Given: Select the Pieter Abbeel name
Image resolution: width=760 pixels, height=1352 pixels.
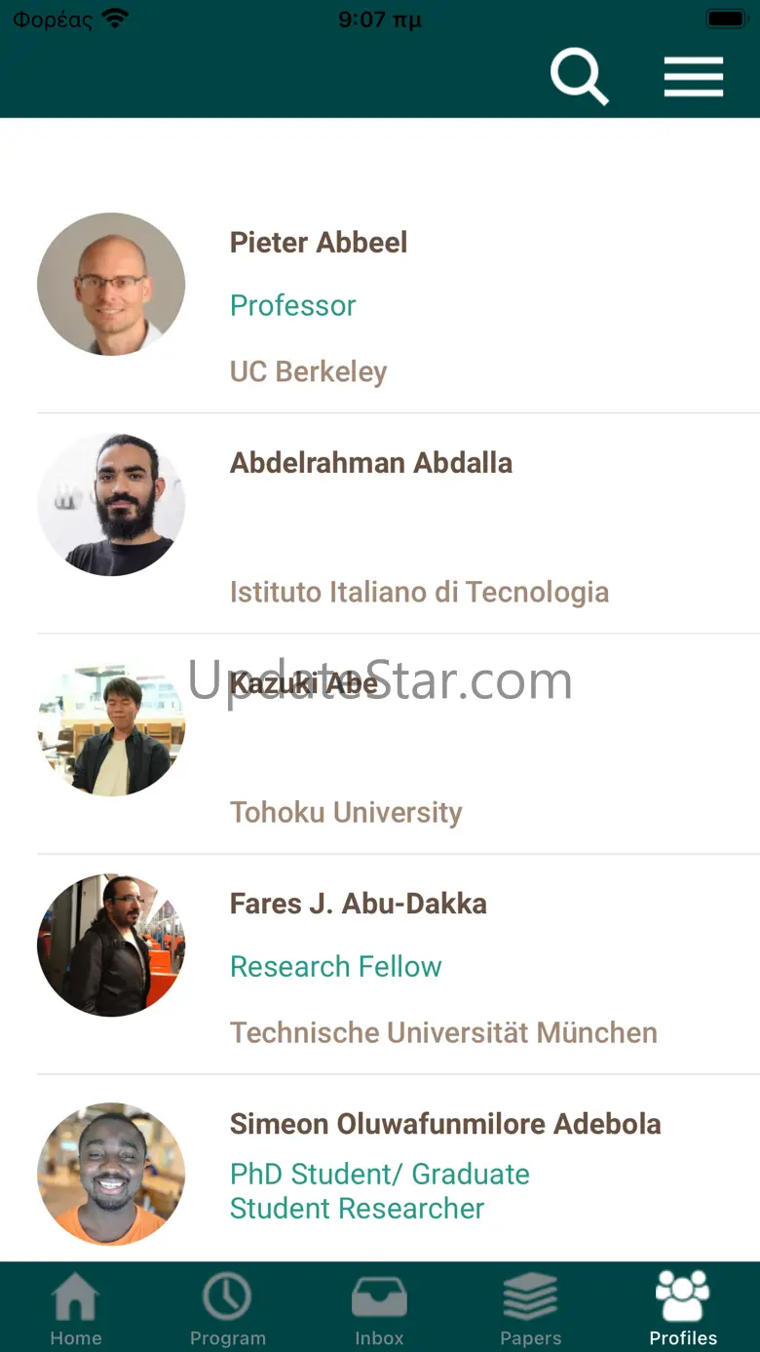Looking at the screenshot, I should [319, 243].
